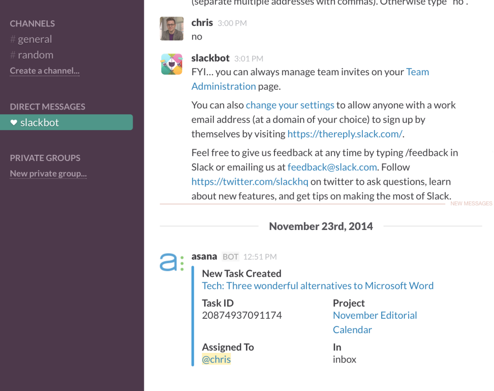Click the change your settings link
This screenshot has width=494, height=391.
[x=290, y=105]
